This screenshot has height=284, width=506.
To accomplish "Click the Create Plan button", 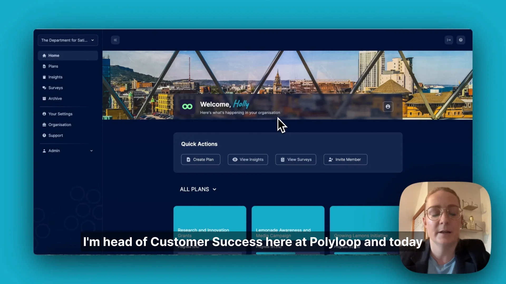I will pos(200,159).
